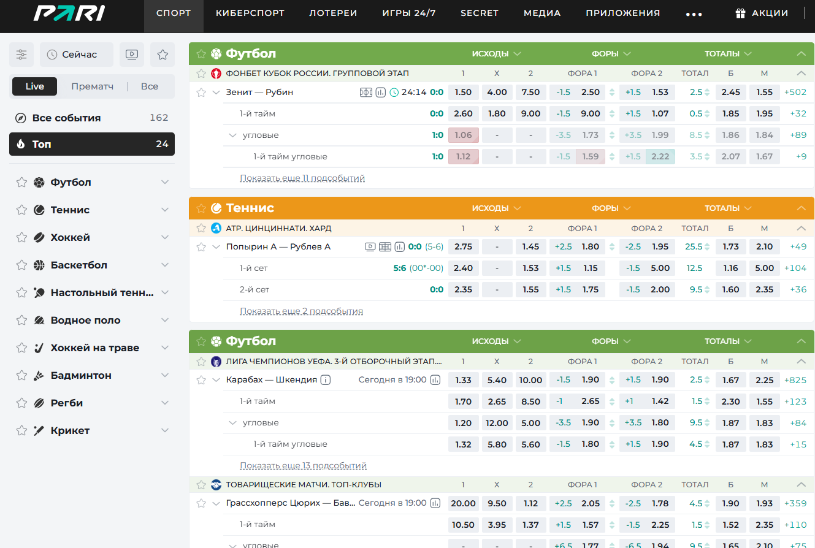
Task: Favorite Зенит — Рубин match star
Action: 201,93
